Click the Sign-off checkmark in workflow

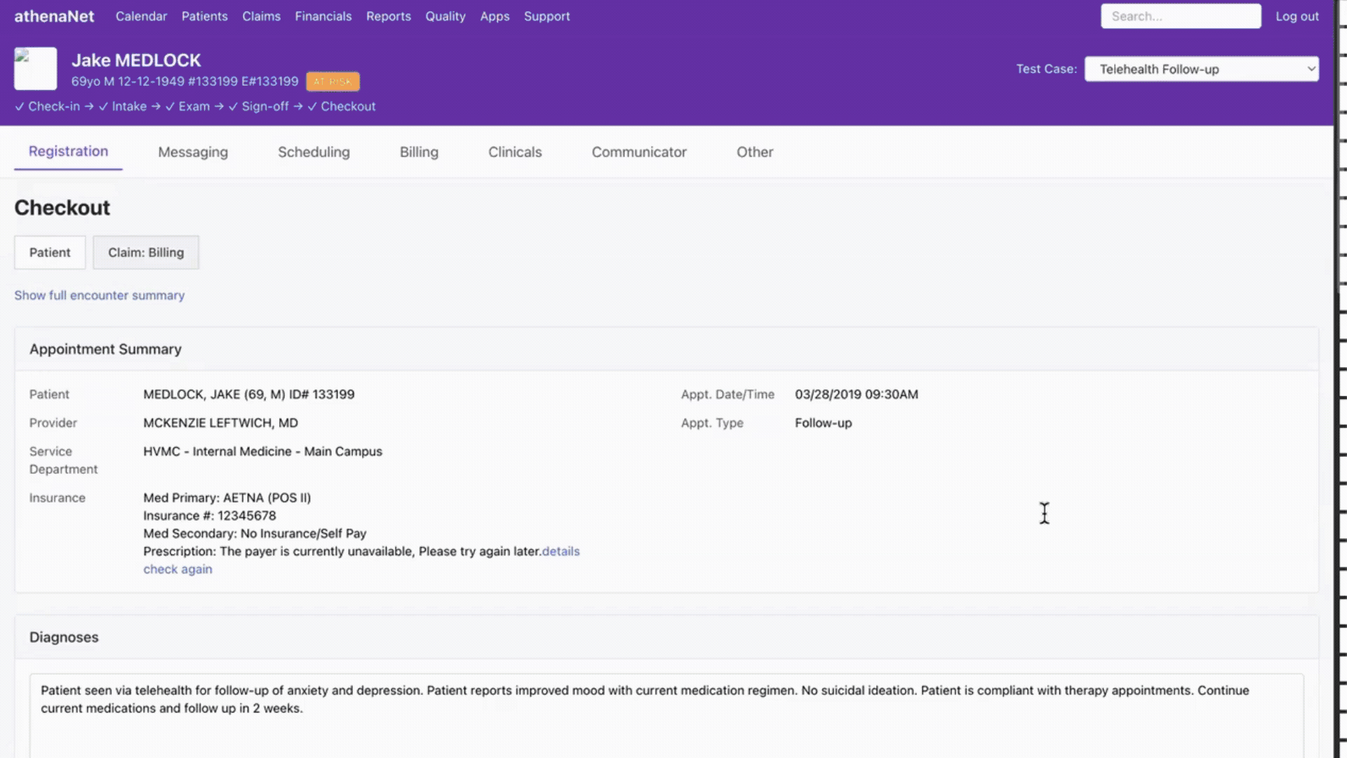coord(234,106)
